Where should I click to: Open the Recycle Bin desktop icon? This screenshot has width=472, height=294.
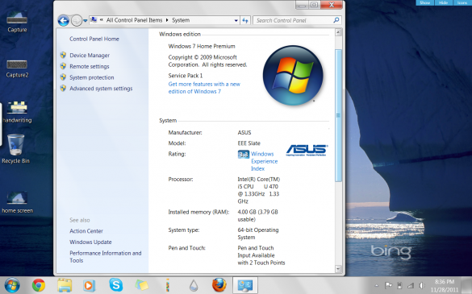(15, 149)
